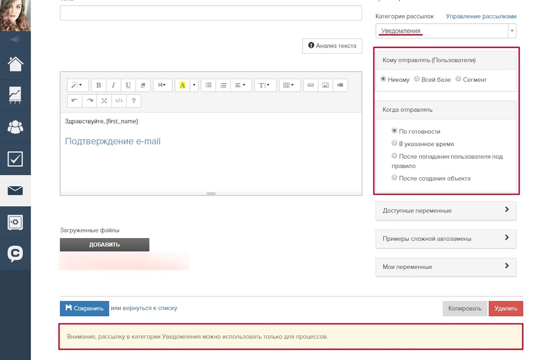The image size is (546, 360).
Task: Toggle fullscreen editor mode
Action: 104,101
